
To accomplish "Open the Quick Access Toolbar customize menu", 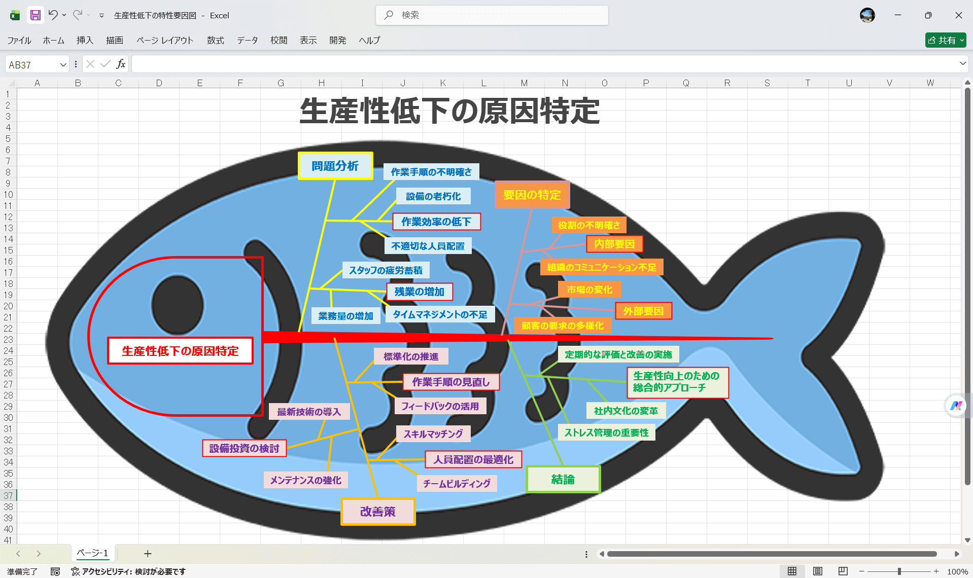I will click(x=100, y=15).
